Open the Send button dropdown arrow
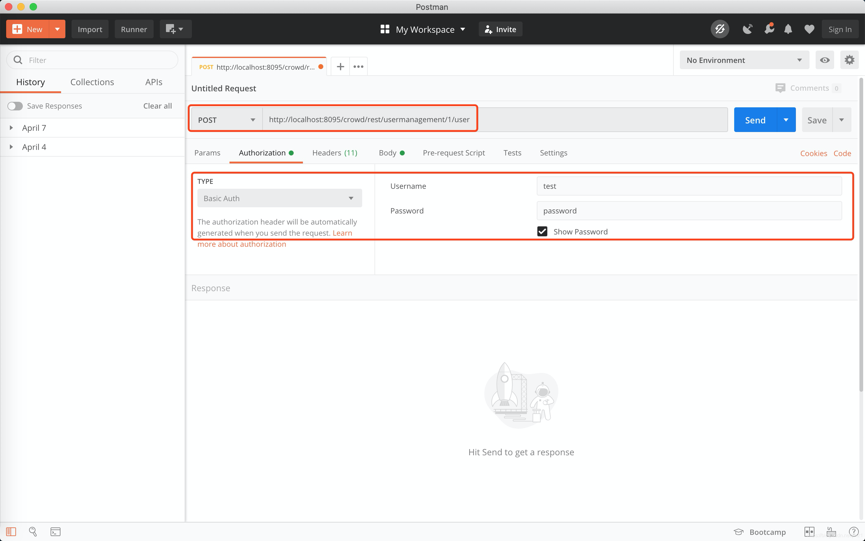The width and height of the screenshot is (865, 541). (786, 120)
